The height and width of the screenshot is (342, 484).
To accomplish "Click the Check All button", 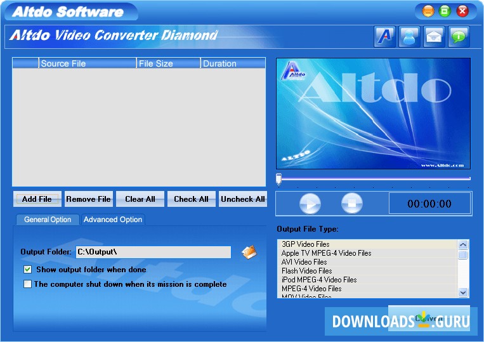I will (x=191, y=199).
